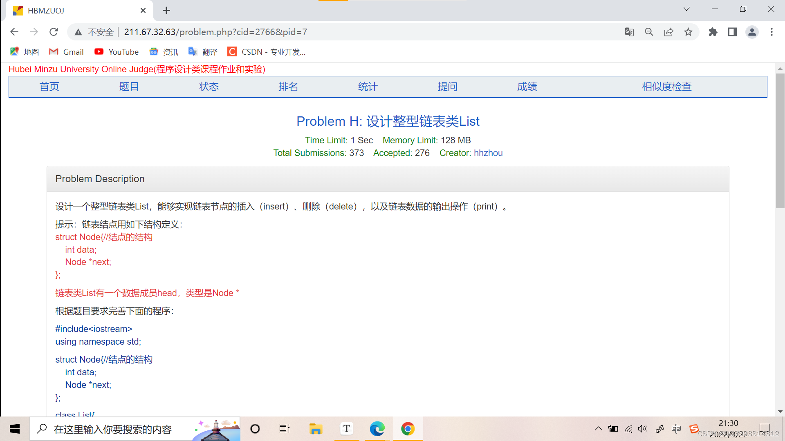785x441 pixels.
Task: Open the Chrome profile avatar
Action: pos(752,32)
